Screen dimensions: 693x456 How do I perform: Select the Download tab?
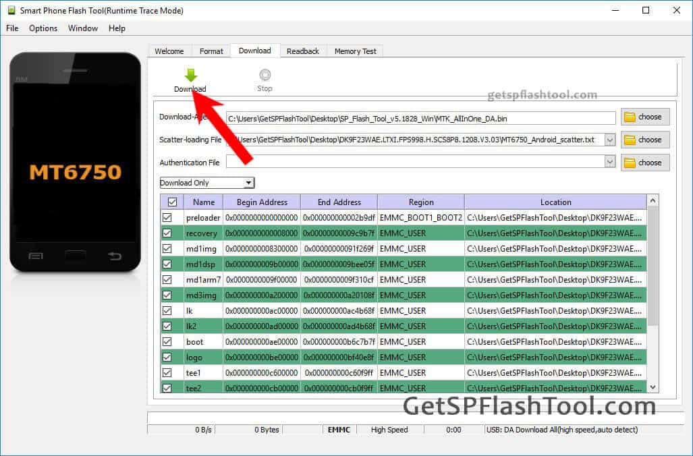coord(255,51)
